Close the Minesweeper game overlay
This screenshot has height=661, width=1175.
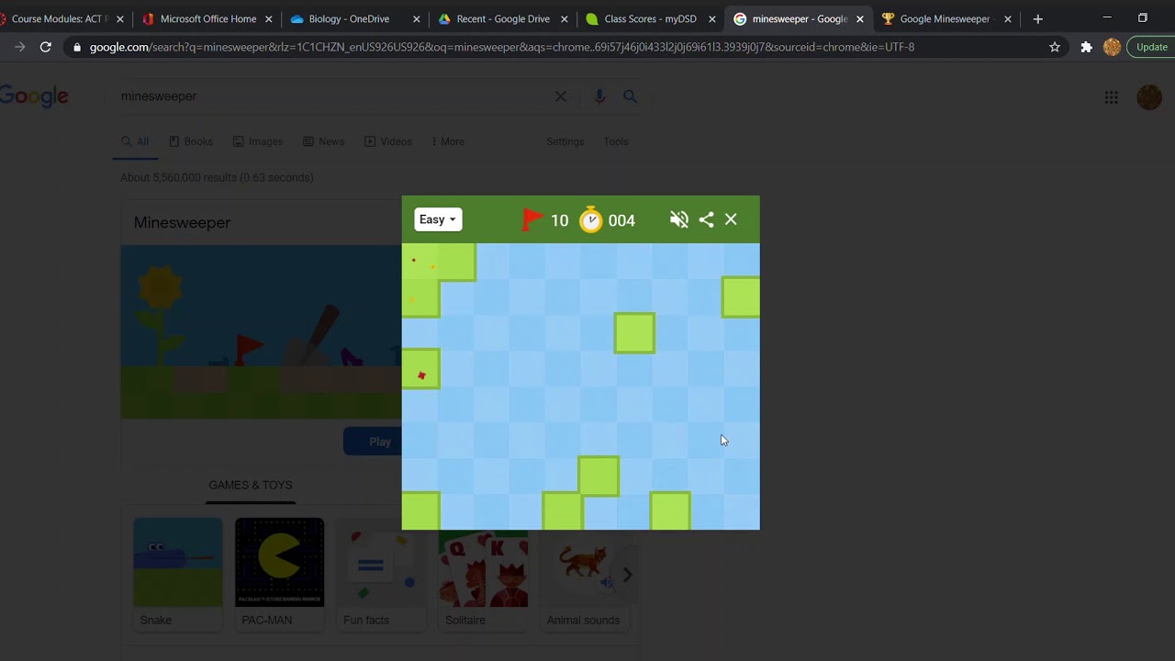pyautogui.click(x=731, y=219)
